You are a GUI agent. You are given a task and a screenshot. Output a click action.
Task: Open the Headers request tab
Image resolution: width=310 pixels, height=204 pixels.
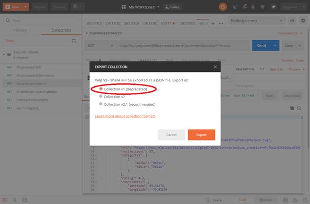pos(147,60)
